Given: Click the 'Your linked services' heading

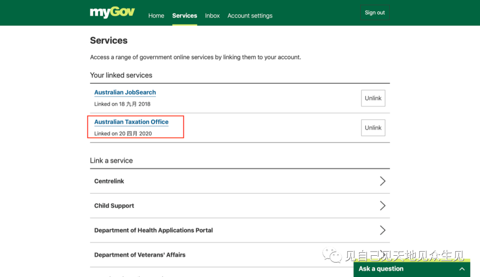Looking at the screenshot, I should 121,75.
